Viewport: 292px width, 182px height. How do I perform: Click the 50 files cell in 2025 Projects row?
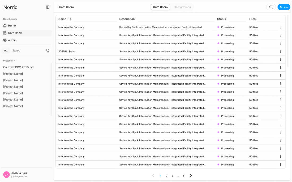[254, 51]
